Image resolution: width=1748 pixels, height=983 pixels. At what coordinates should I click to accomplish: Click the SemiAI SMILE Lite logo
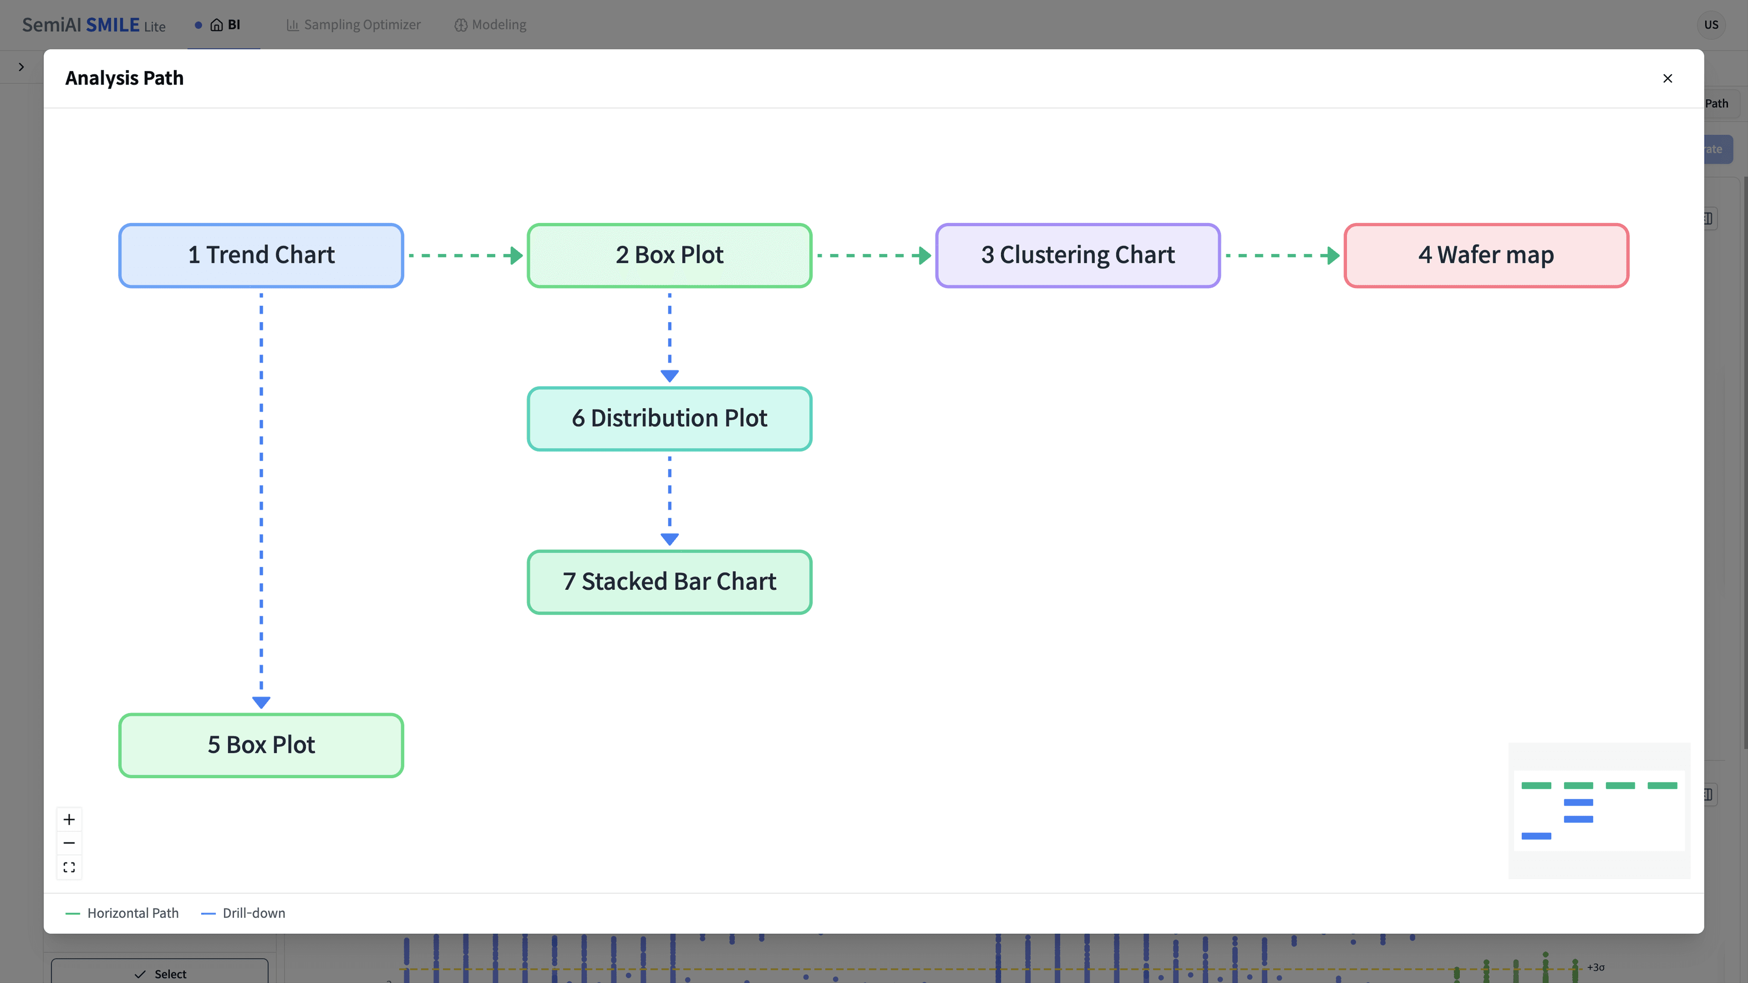point(94,25)
